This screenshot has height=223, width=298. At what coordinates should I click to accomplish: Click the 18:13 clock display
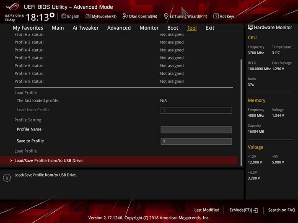37,17
